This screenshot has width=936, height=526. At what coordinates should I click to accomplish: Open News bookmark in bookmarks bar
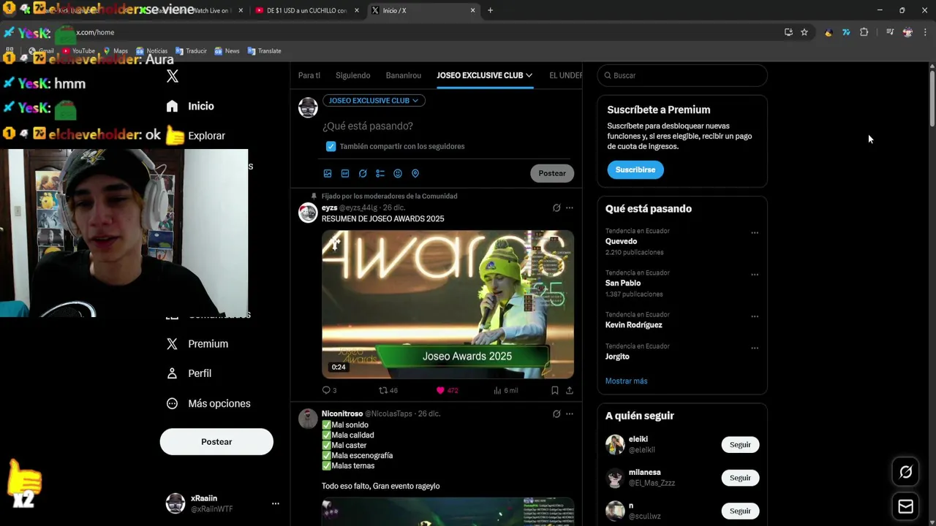click(227, 51)
